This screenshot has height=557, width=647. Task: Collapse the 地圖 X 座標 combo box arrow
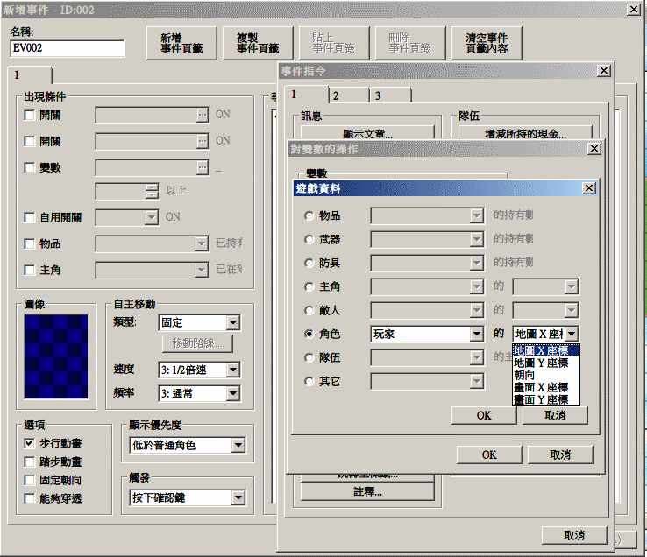[x=572, y=334]
